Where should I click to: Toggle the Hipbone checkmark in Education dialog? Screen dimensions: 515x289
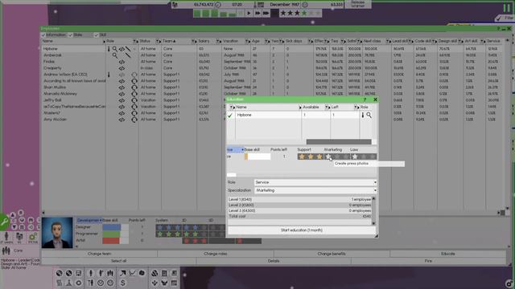pos(230,116)
